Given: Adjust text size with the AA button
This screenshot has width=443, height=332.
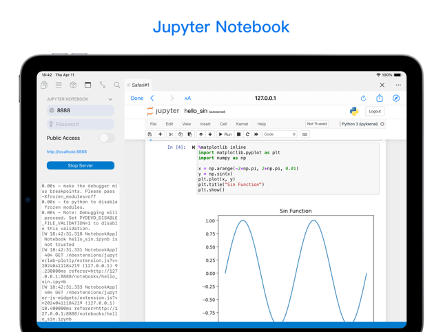Looking at the screenshot, I should tap(187, 98).
